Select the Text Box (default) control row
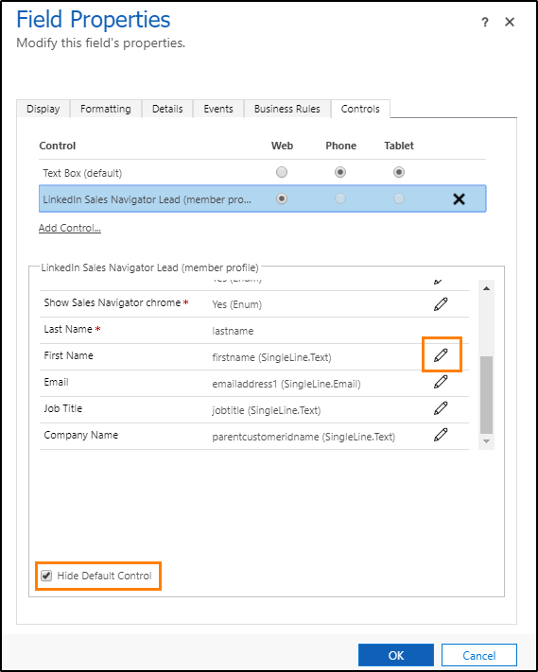538x672 pixels. [x=262, y=173]
